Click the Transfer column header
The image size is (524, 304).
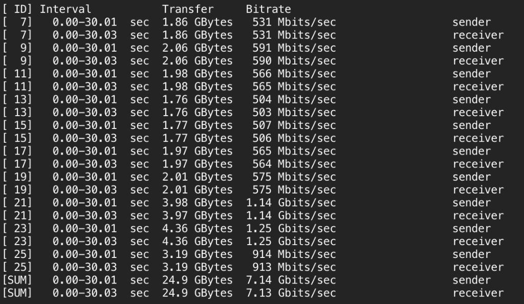click(188, 9)
